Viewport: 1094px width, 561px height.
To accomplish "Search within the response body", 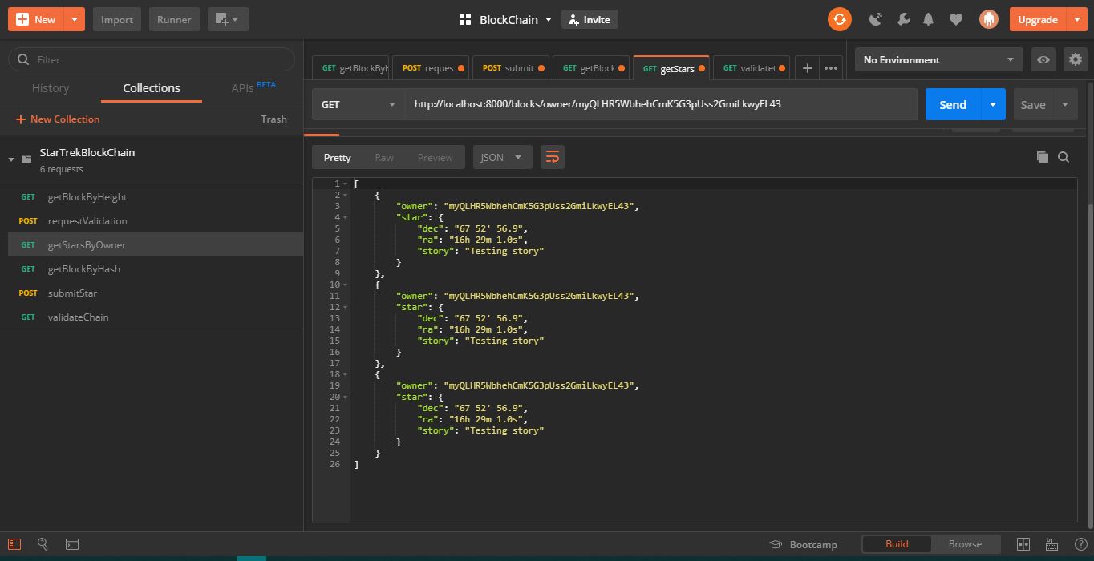I will tap(1064, 157).
